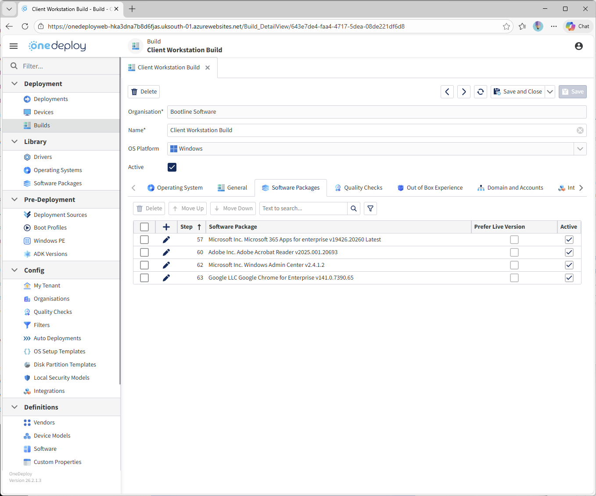The height and width of the screenshot is (496, 596).
Task: Select the row checkbox for Windows Admin Center
Action: click(x=144, y=265)
